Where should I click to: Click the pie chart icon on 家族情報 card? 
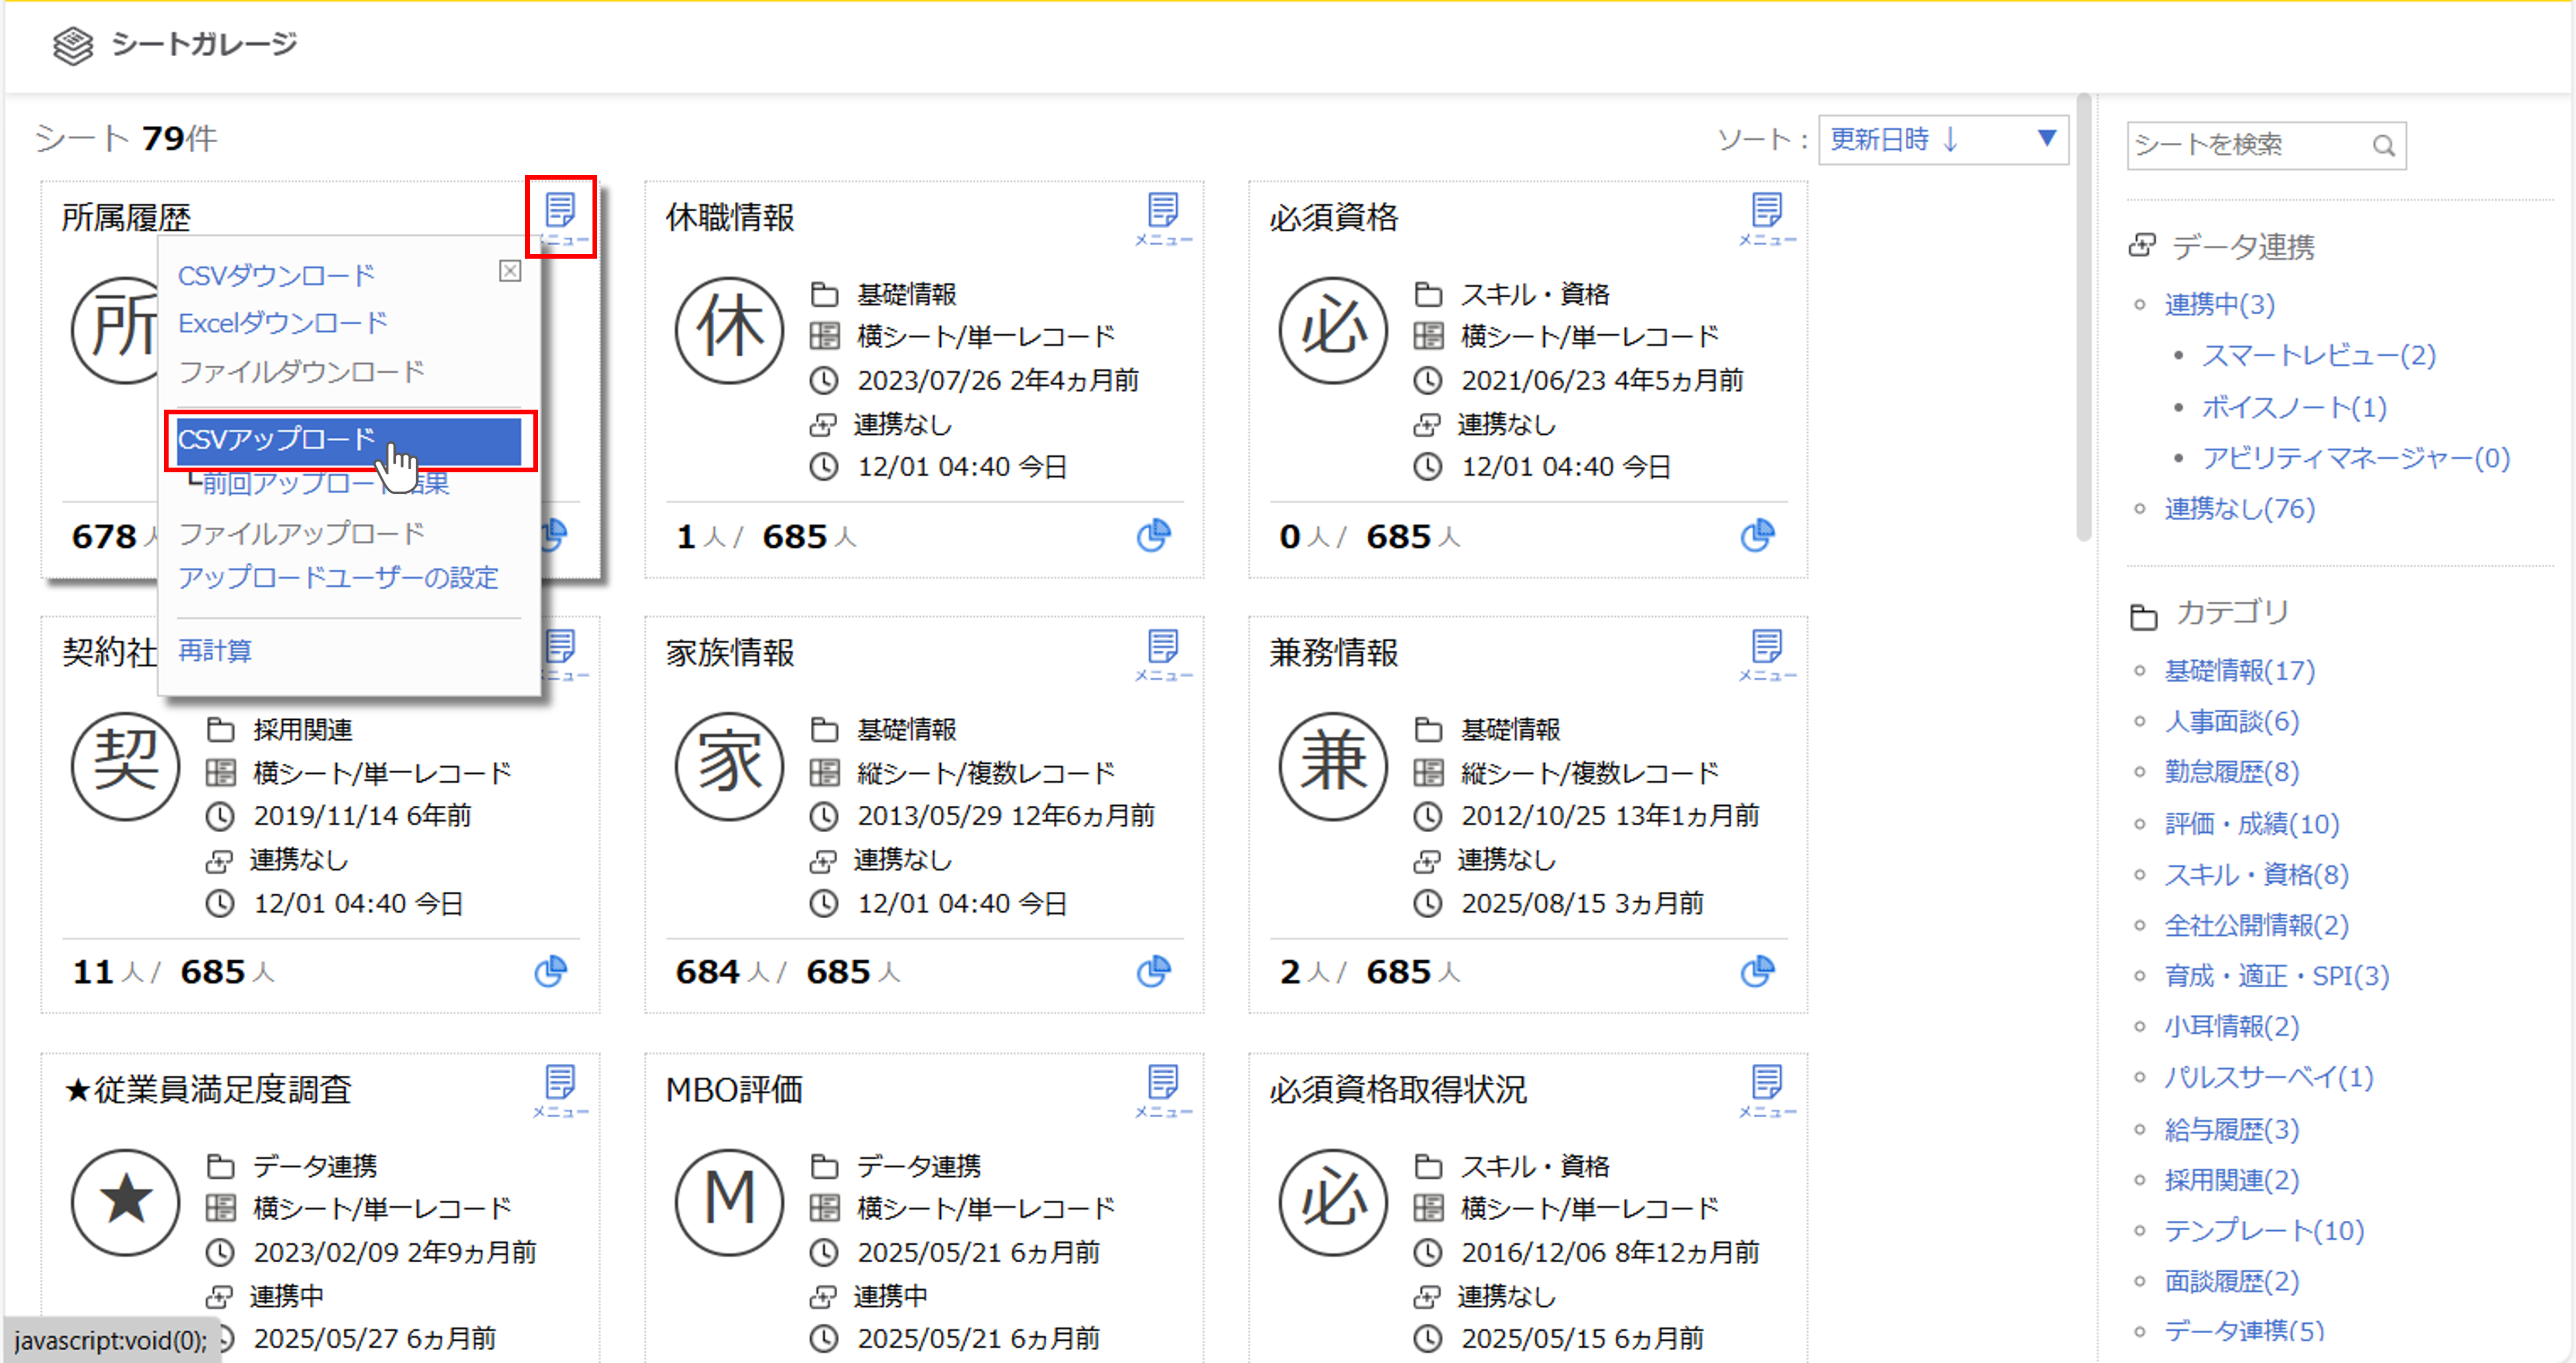tap(1153, 970)
